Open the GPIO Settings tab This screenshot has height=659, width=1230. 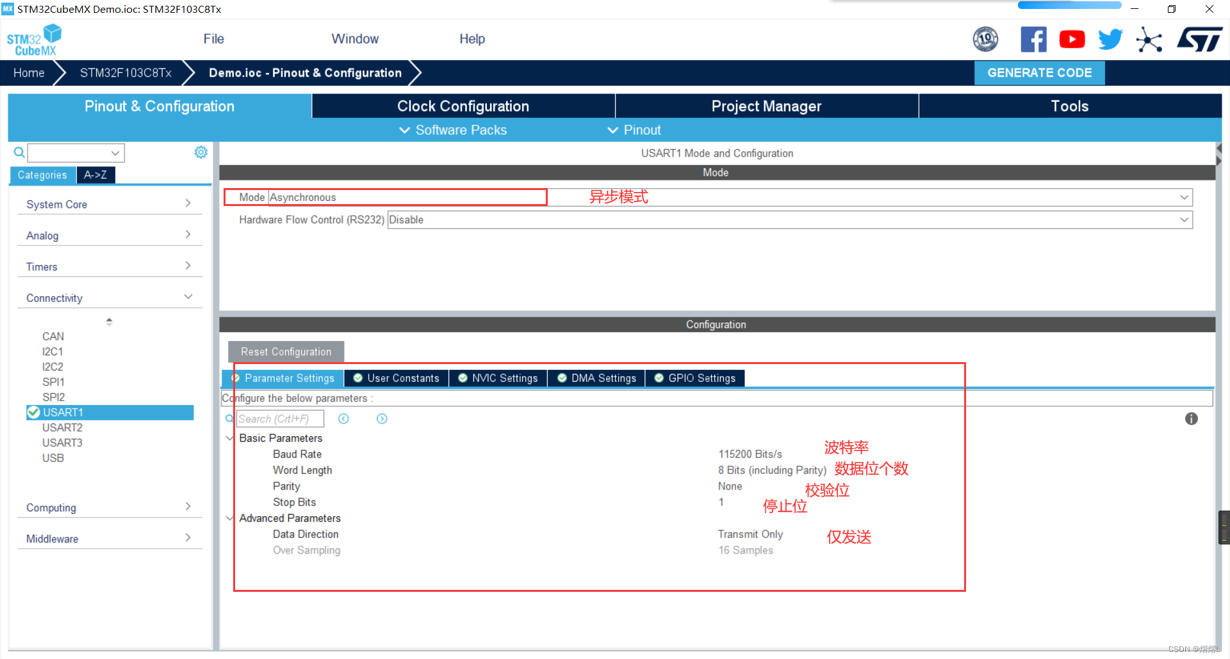click(695, 378)
